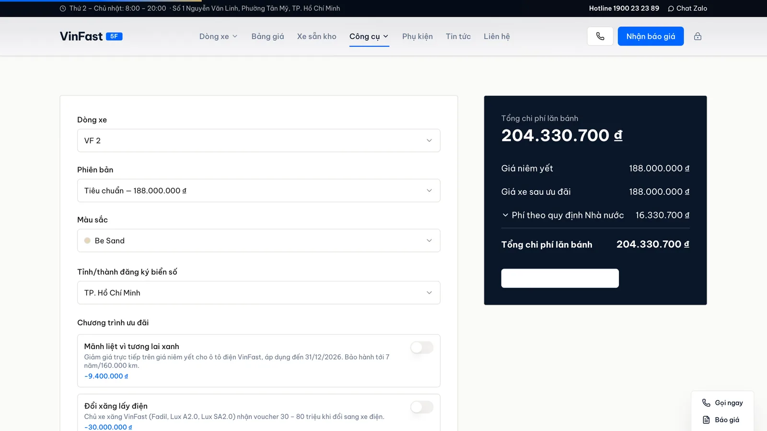
Task: Open the Tỉnh/thành dropdown showing TP. Hồ Chí Minh
Action: (x=259, y=293)
